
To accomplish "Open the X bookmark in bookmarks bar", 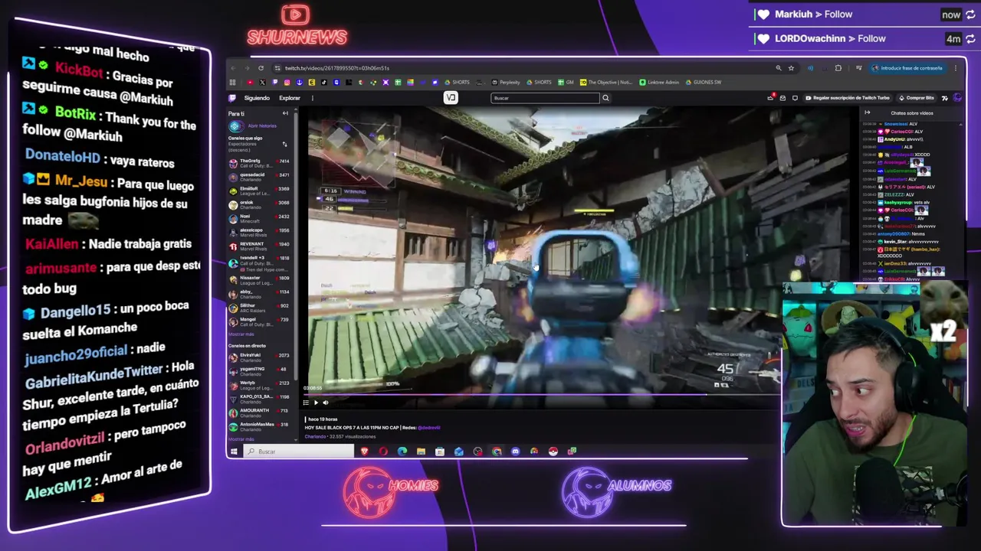I will click(x=262, y=82).
